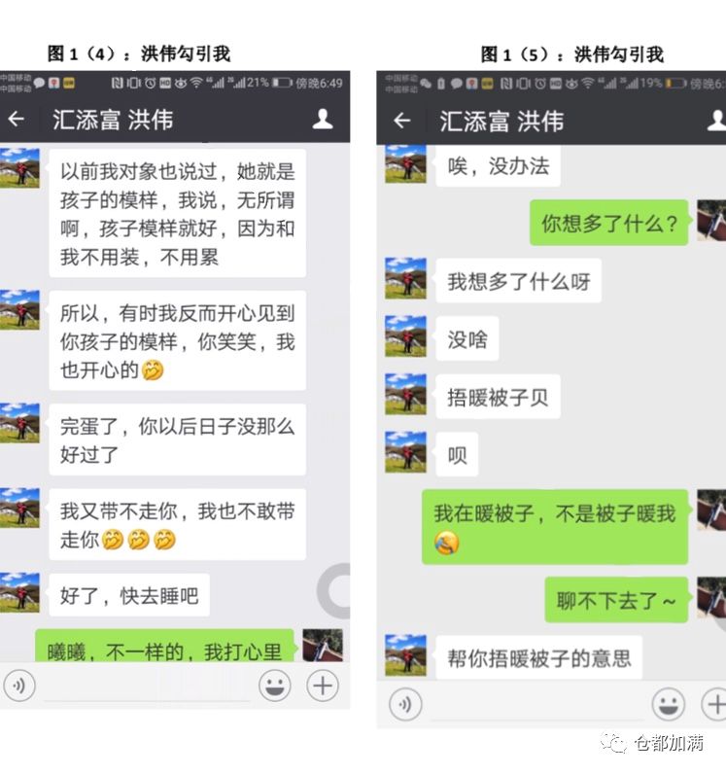Image resolution: width=726 pixels, height=774 pixels.
Task: Tap the '完蛋了，你以后日子没那么好过了' bubble
Action: pos(177,440)
